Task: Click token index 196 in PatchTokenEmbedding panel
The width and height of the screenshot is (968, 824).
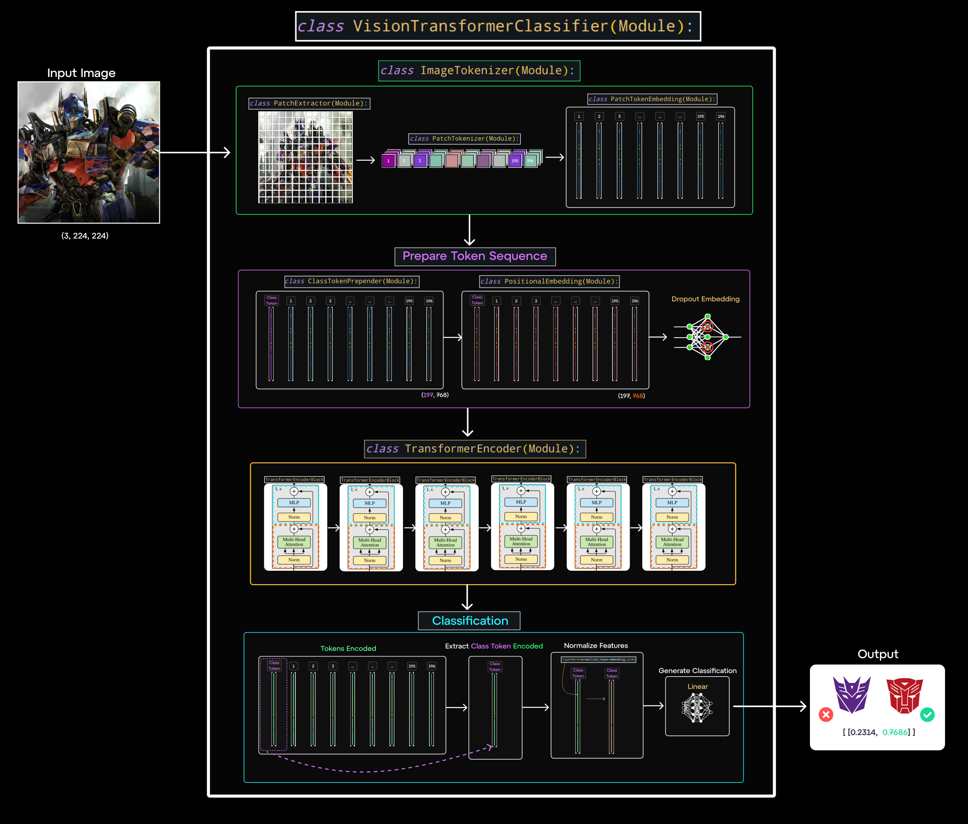Action: pyautogui.click(x=721, y=116)
